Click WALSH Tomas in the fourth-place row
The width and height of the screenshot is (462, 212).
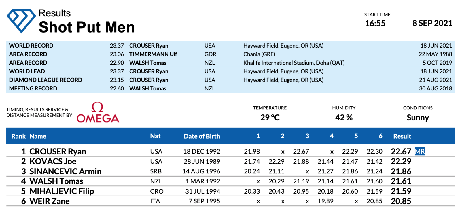[x=56, y=181]
